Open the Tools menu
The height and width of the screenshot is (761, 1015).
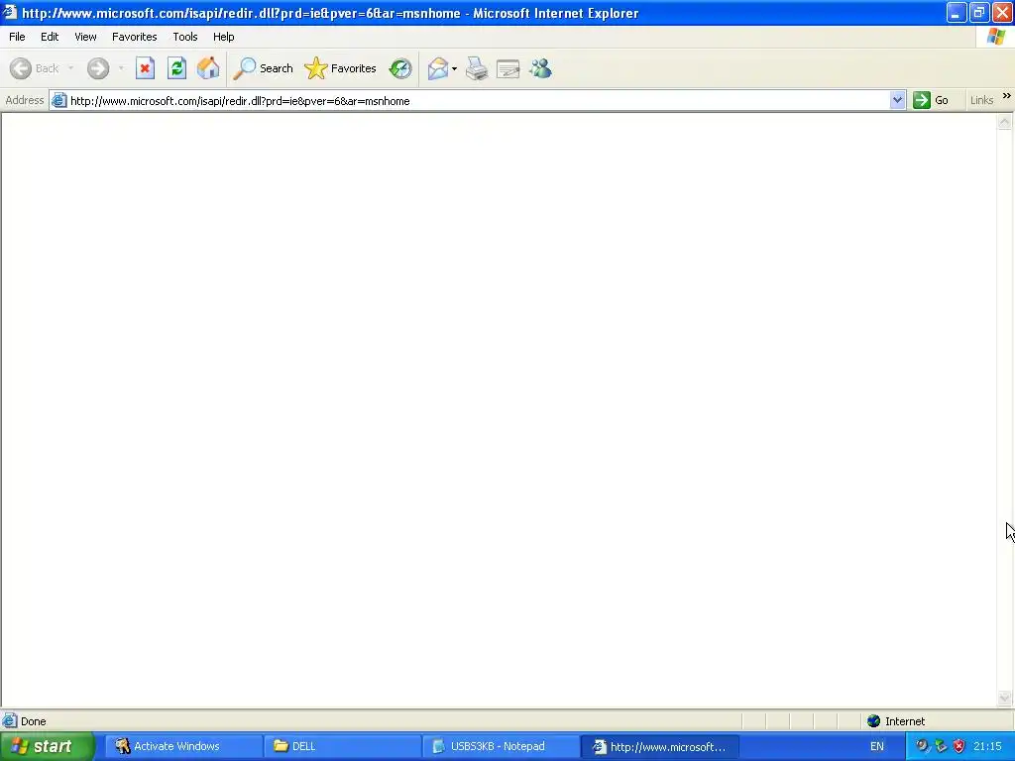coord(185,37)
